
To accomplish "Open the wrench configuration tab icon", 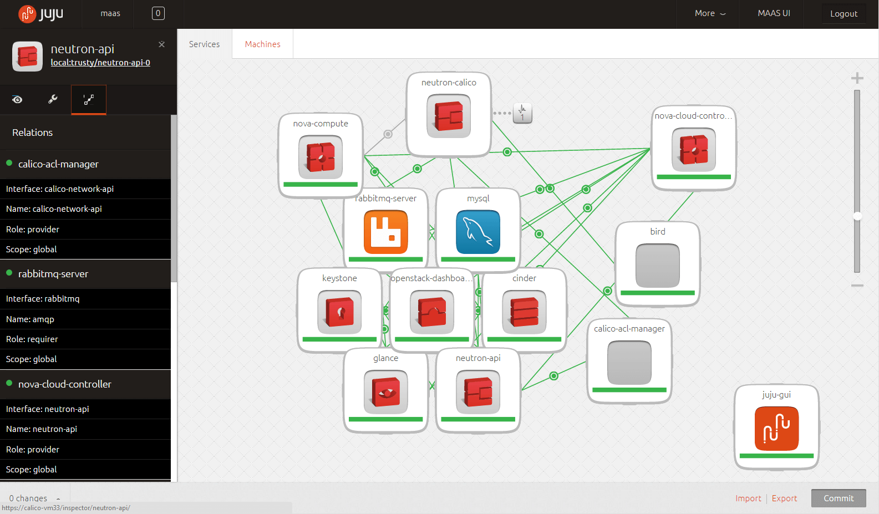I will 53,99.
